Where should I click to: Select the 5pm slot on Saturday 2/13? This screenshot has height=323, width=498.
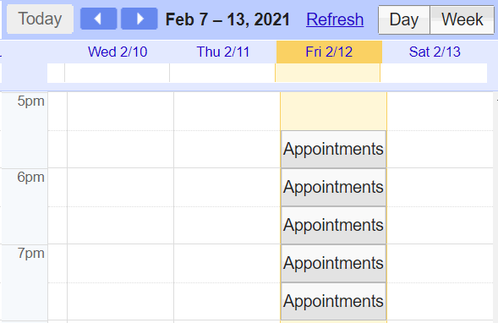440,112
